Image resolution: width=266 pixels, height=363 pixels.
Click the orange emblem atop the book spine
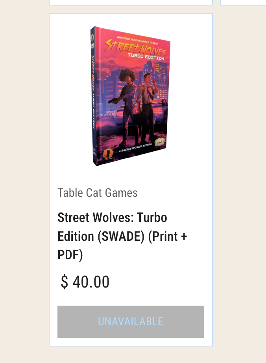[x=92, y=38]
